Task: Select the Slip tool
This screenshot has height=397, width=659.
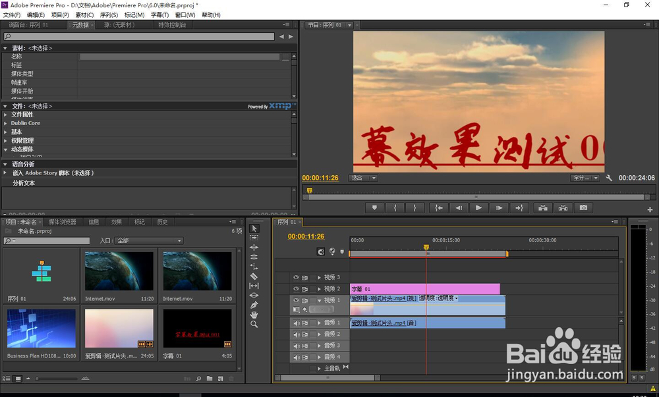Action: pos(254,286)
